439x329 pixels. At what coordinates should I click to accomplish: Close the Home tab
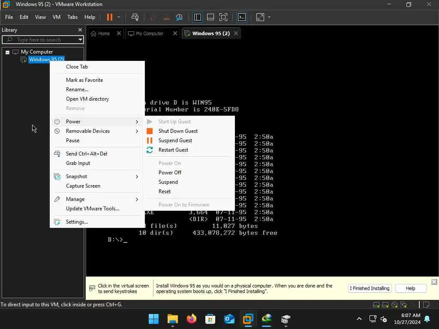119,33
